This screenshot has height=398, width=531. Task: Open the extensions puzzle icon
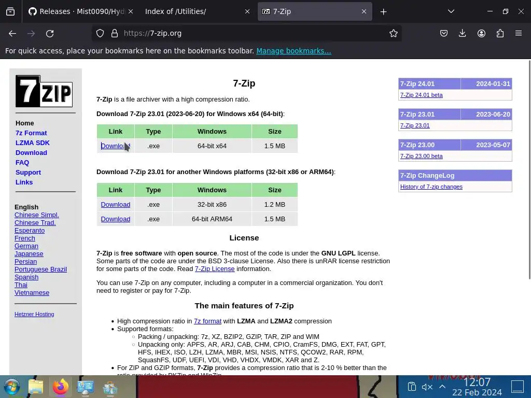[500, 33]
